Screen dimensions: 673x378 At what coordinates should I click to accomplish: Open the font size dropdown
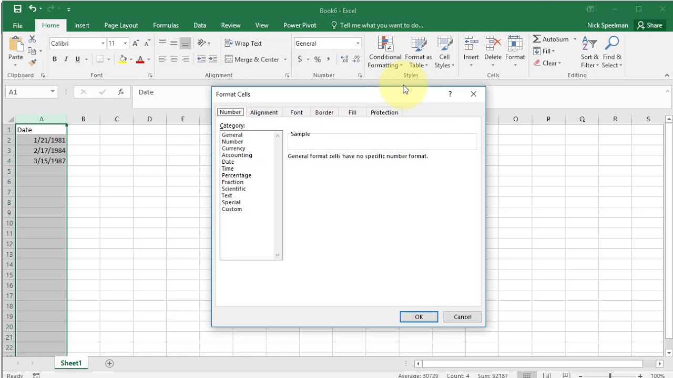(125, 44)
